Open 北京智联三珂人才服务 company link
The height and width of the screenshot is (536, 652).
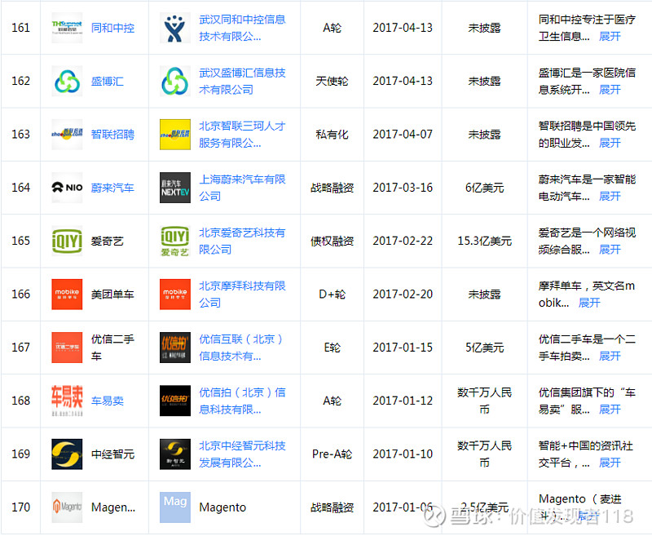click(x=242, y=135)
